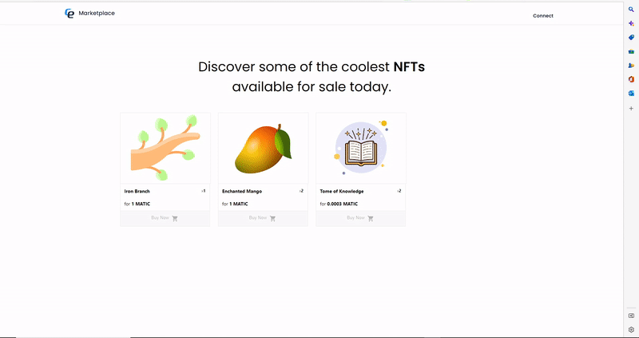Viewport: 639px width, 338px height.
Task: Select the Iron Branch title
Action: 137,191
